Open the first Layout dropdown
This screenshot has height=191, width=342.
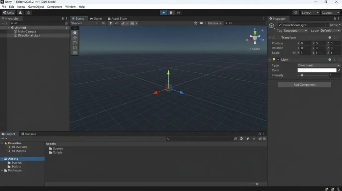(310, 13)
